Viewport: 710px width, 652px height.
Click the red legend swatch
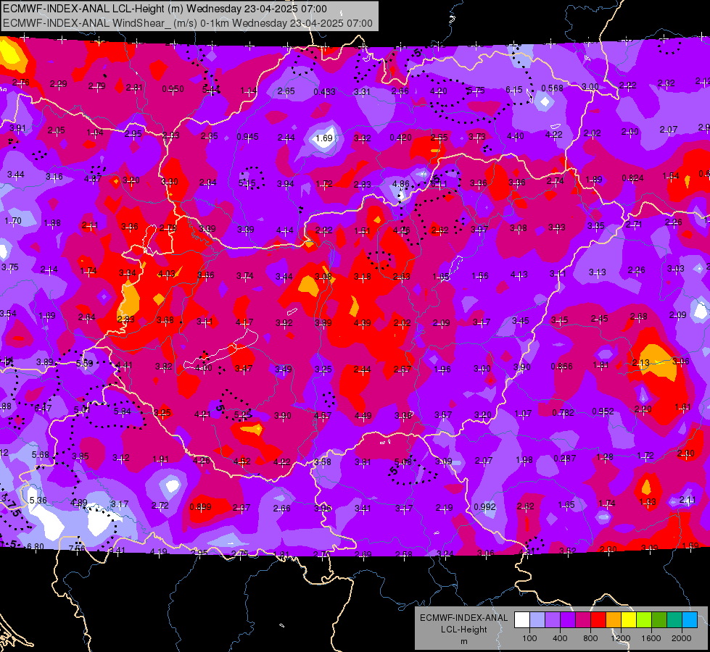598,620
